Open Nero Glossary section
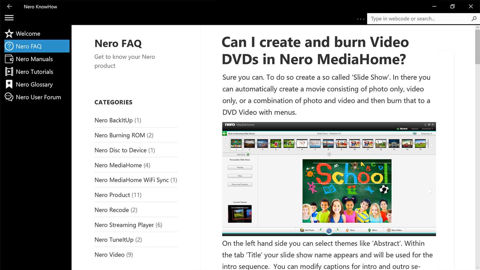The width and height of the screenshot is (480, 270). point(37,84)
